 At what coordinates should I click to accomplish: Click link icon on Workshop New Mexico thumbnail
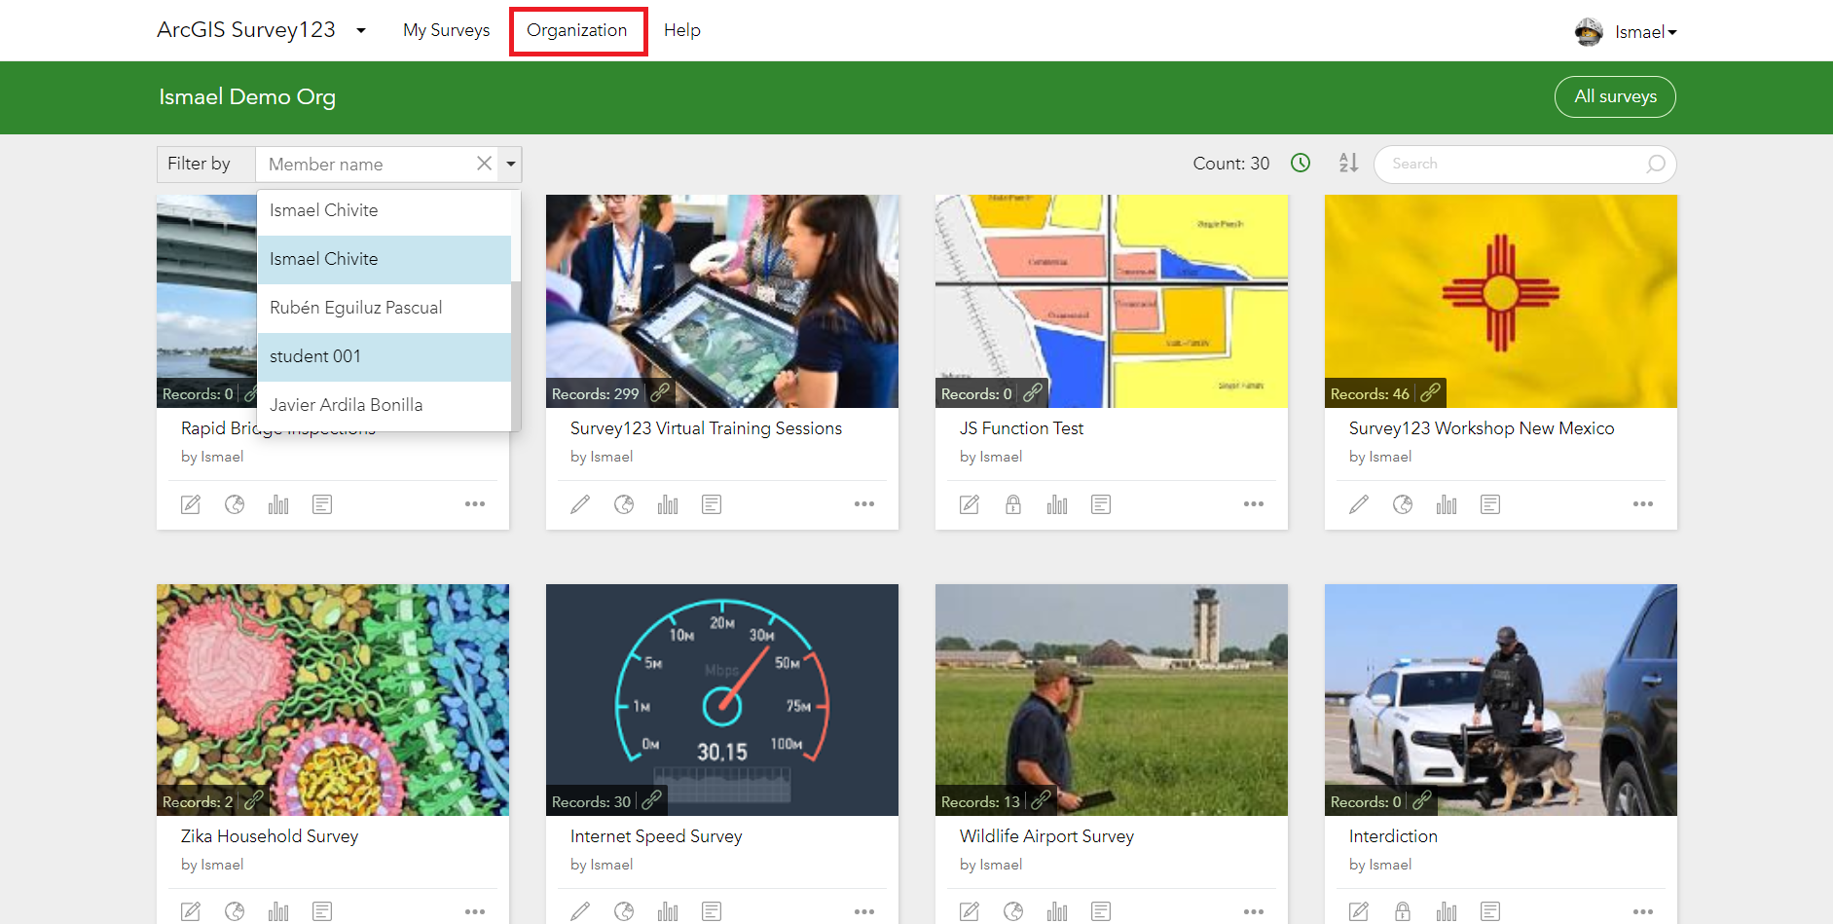coord(1430,392)
